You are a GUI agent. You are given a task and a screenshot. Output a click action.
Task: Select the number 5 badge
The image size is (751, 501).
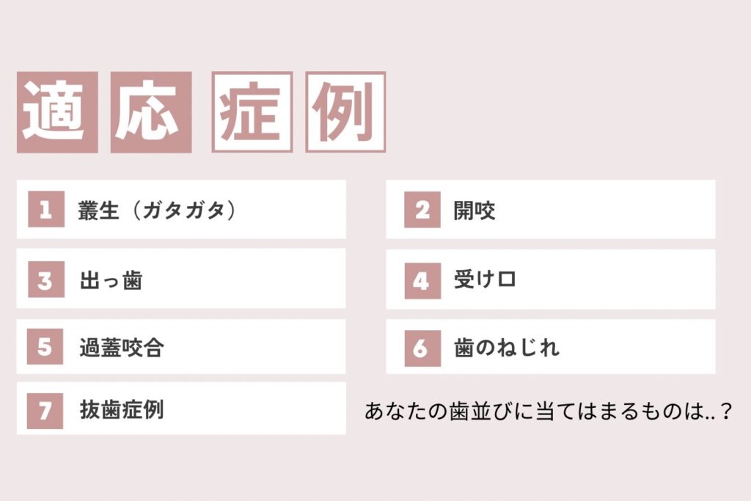coord(45,347)
